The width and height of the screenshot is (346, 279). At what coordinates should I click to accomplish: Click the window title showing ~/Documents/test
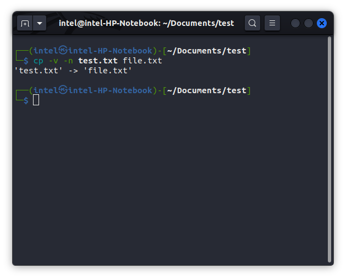tap(146, 23)
